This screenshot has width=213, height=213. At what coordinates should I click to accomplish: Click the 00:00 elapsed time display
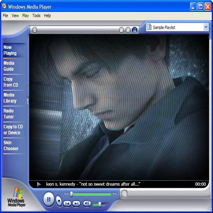201,184
